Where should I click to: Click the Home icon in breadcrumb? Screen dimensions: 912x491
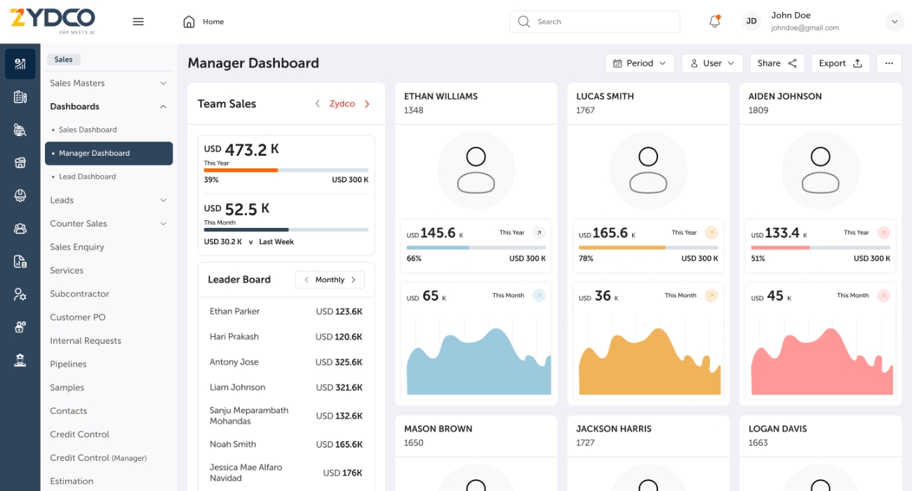click(x=189, y=22)
